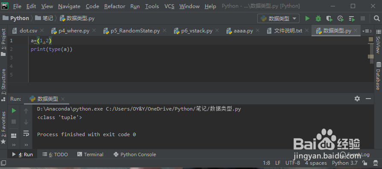Open the Window menu

pos(189,6)
